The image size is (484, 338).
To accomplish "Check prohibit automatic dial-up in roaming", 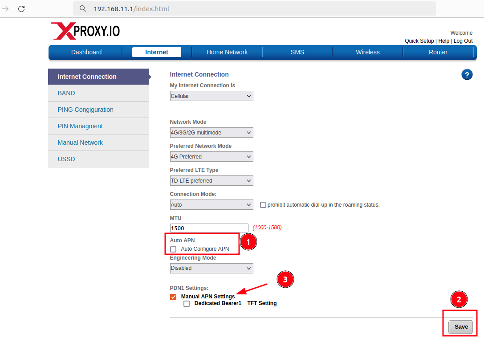I will point(263,205).
